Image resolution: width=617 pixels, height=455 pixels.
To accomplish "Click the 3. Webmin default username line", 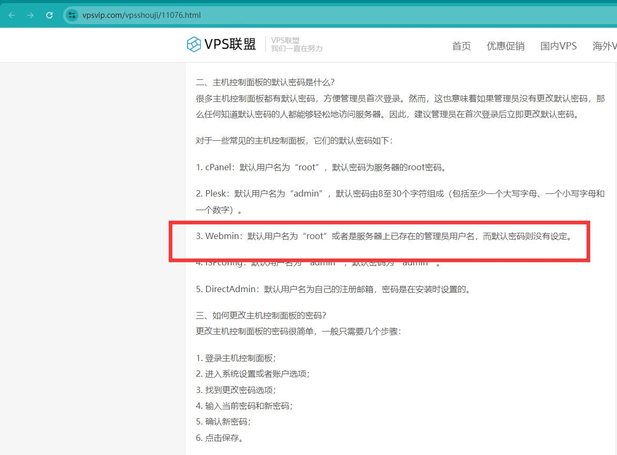I will coord(384,236).
